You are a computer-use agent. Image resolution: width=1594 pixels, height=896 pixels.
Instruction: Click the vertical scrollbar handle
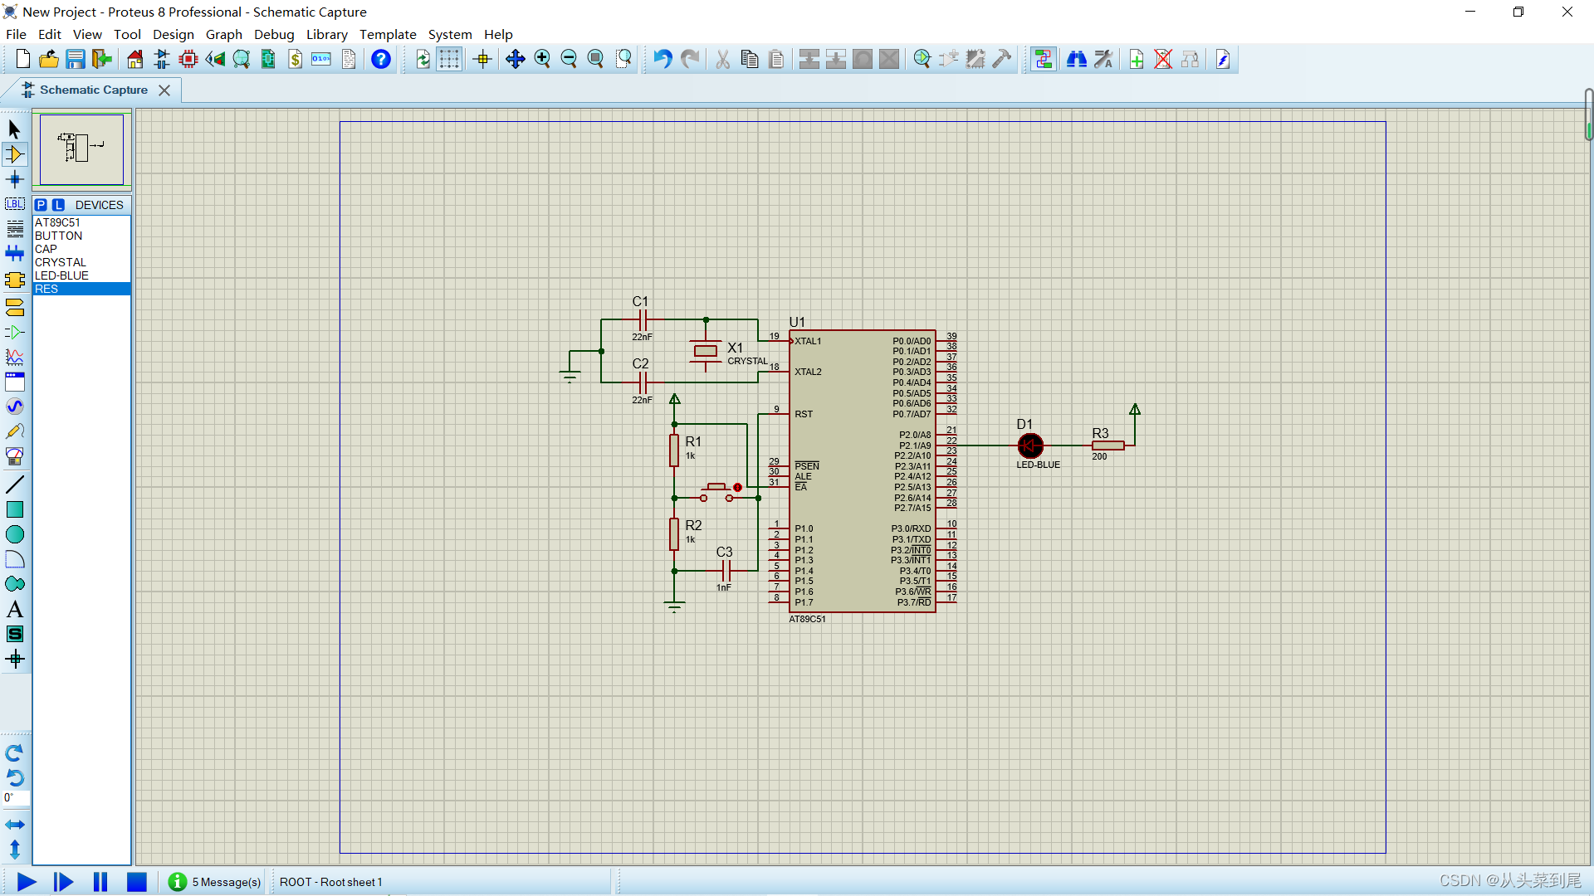coord(1588,114)
